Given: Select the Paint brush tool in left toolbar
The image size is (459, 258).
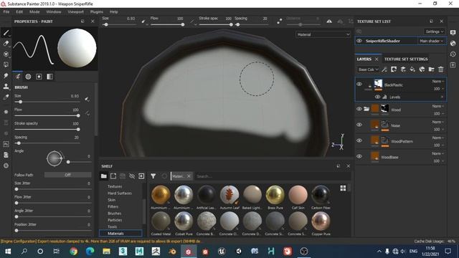Looking at the screenshot, I should pos(6,32).
